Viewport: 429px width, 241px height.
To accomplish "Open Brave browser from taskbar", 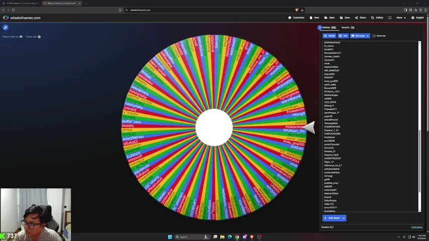I will tap(251, 237).
